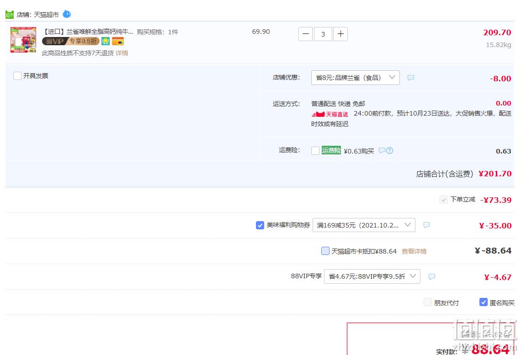The height and width of the screenshot is (355, 521).
Task: Click the insurance price 0.63 on the right
Action: (503, 151)
